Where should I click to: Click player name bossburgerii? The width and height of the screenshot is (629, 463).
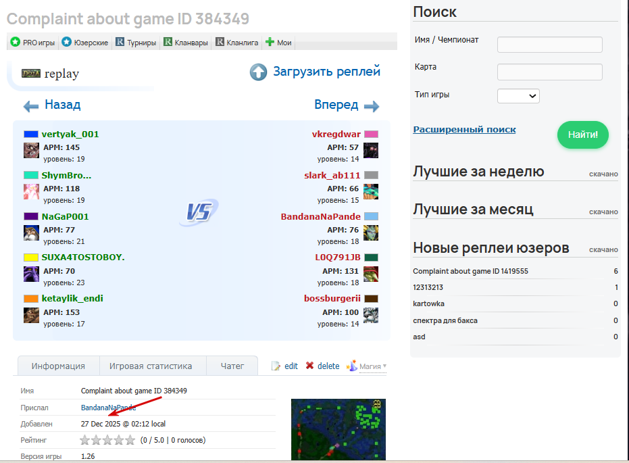332,299
